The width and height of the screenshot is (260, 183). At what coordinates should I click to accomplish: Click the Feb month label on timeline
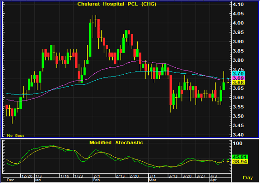[x=97, y=180]
